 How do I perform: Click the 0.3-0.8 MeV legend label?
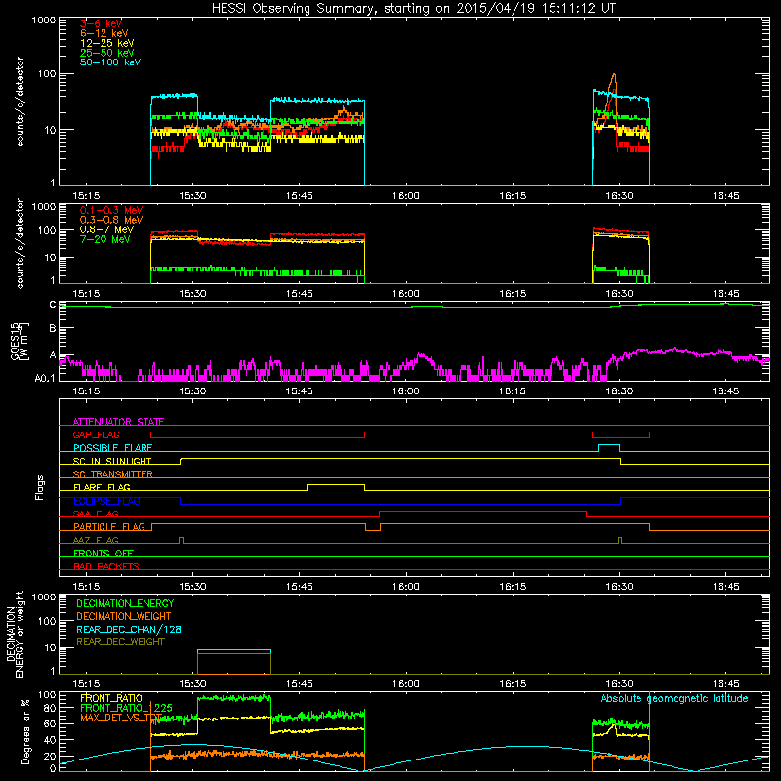pos(111,220)
